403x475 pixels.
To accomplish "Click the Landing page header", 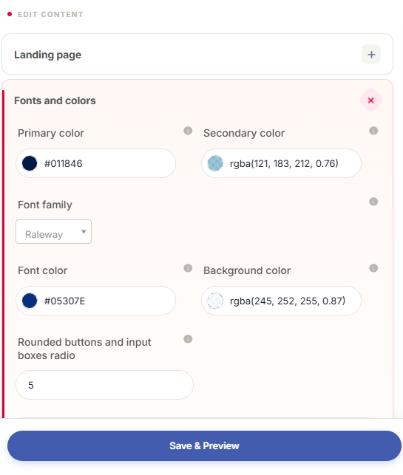I will 47,55.
